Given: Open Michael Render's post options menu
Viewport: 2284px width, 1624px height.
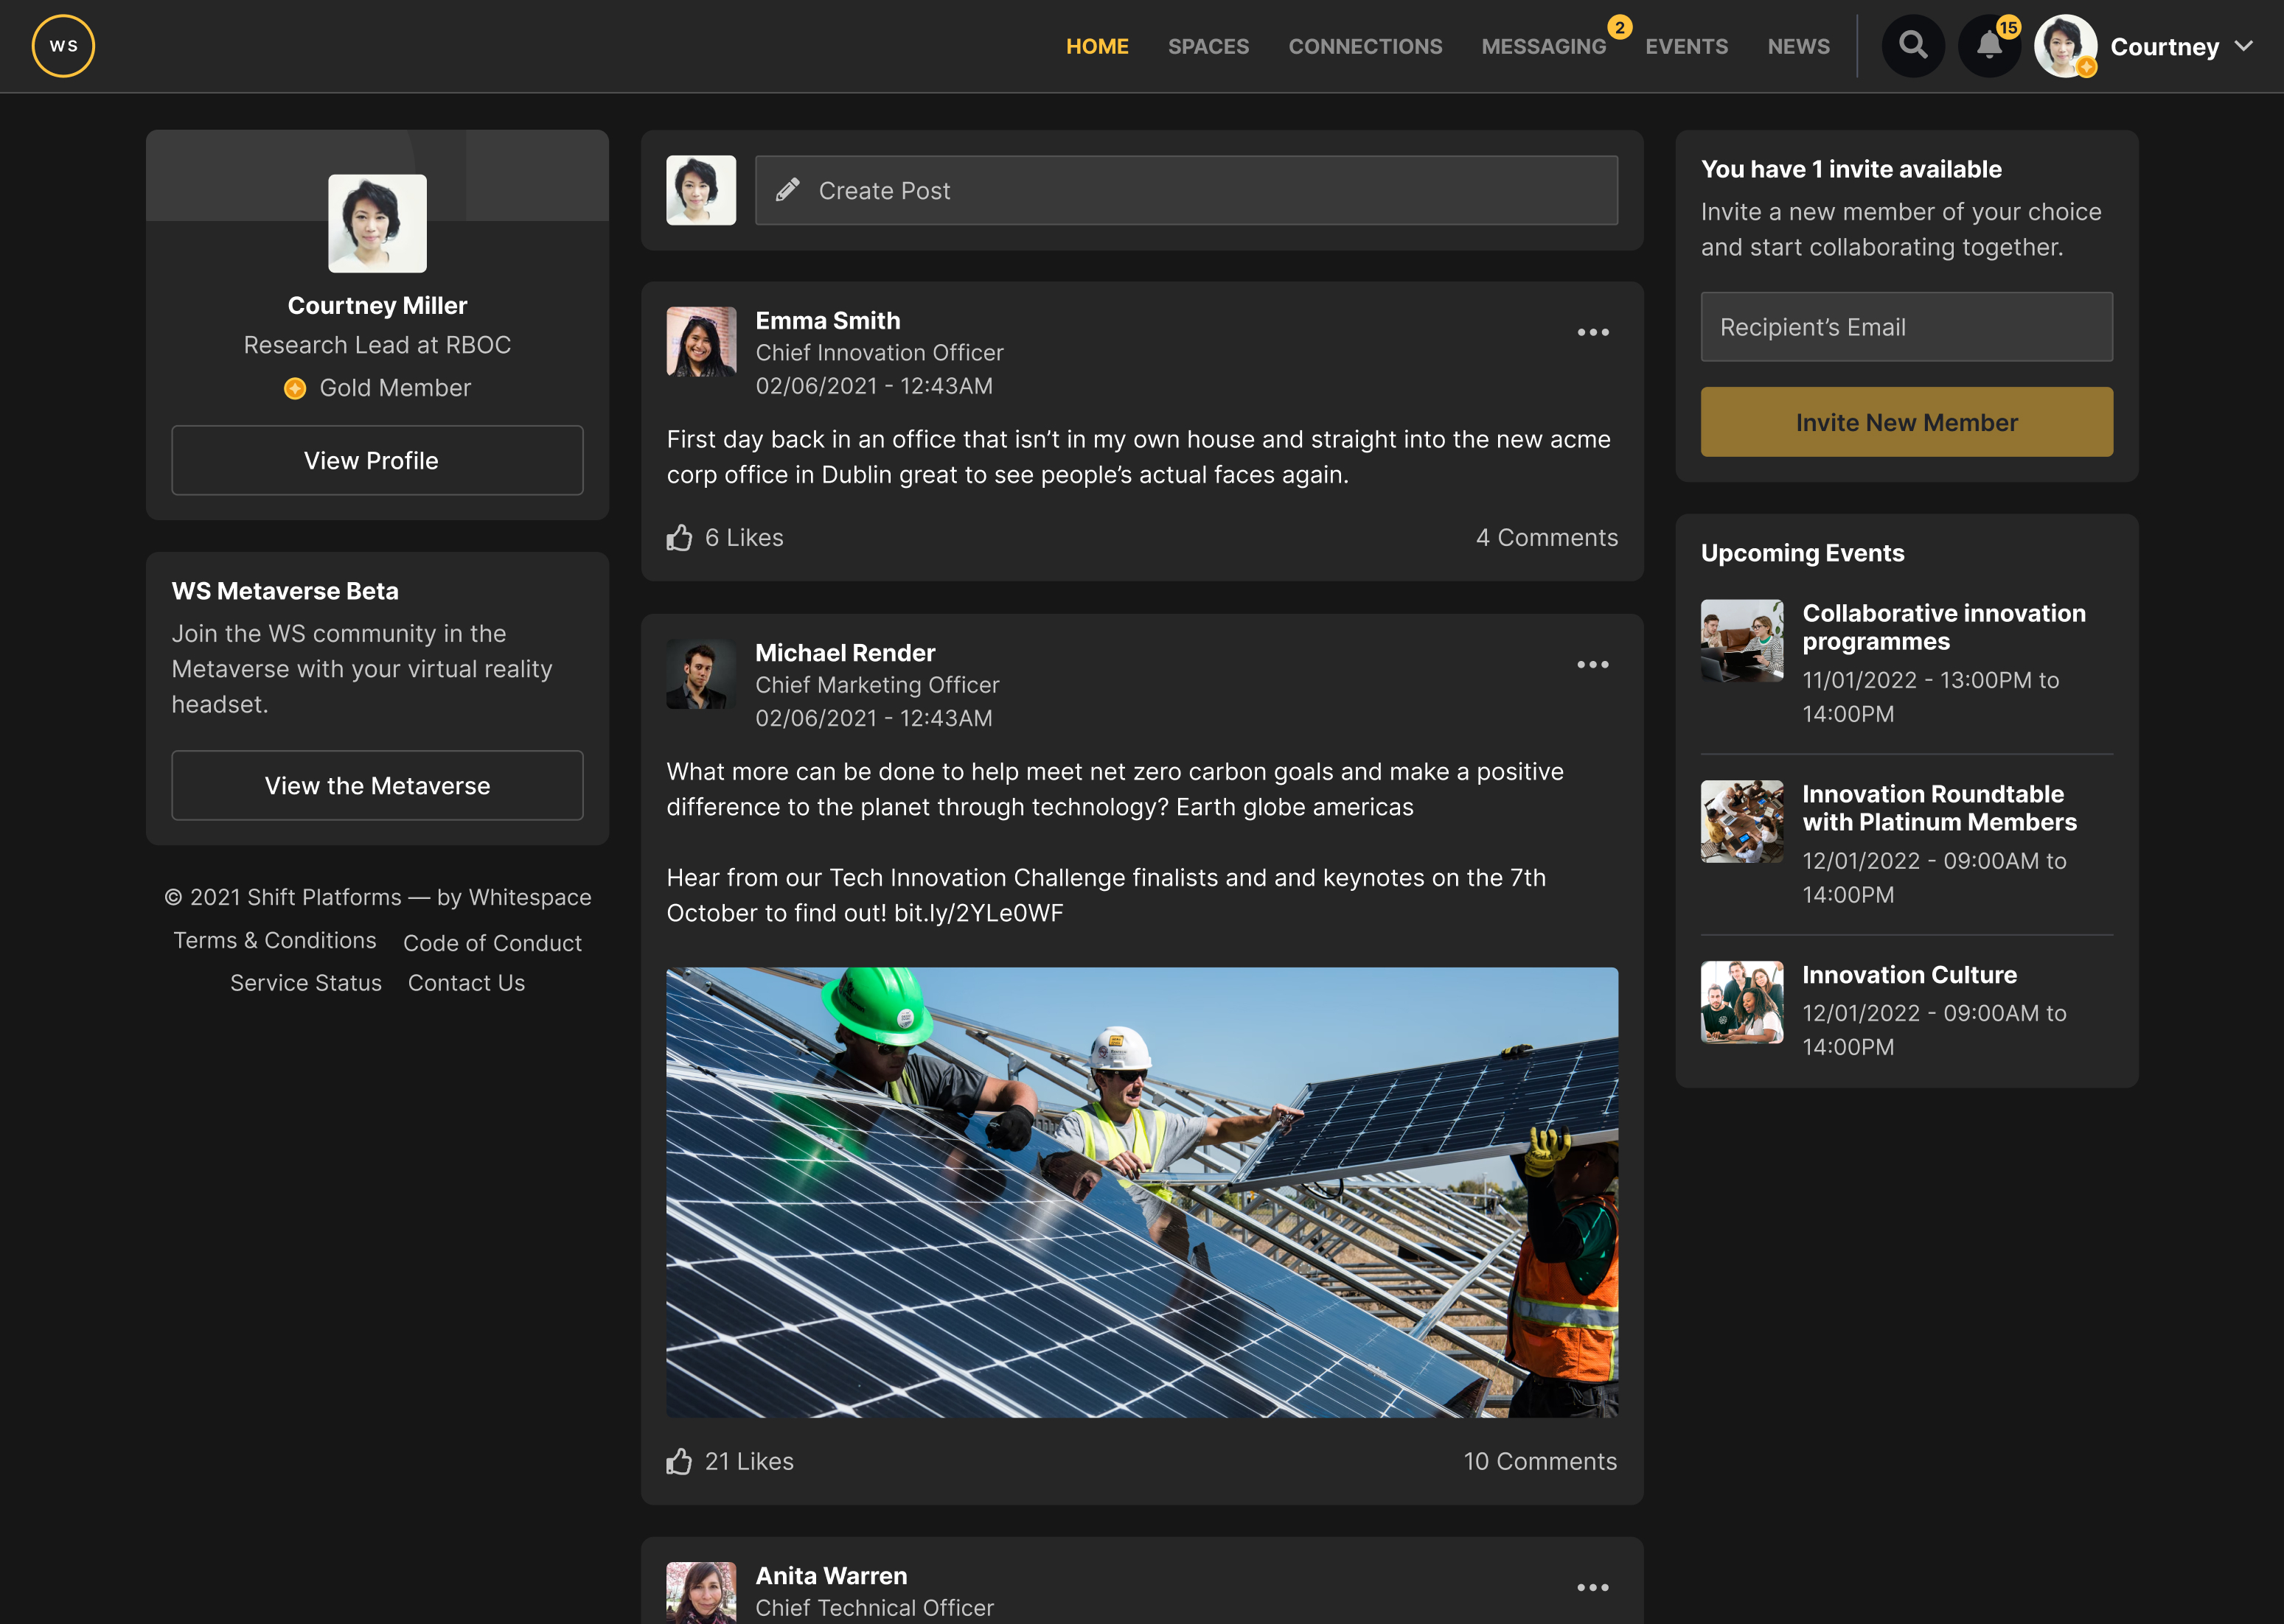Looking at the screenshot, I should [1592, 664].
